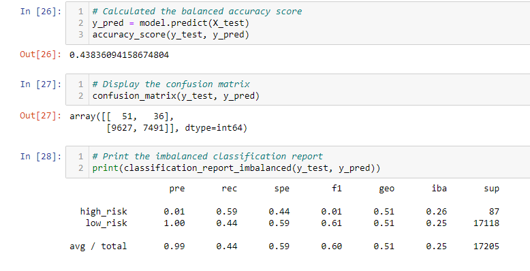Screen dimensions: 530x271
Task: Click the accuracy_score(y_test, y_pred) line
Action: 171,35
